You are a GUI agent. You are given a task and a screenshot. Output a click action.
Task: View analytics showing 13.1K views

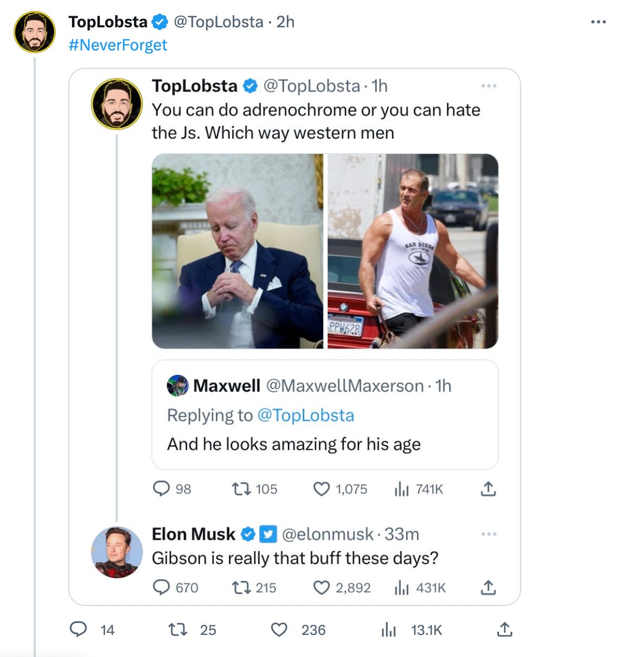pos(388,629)
